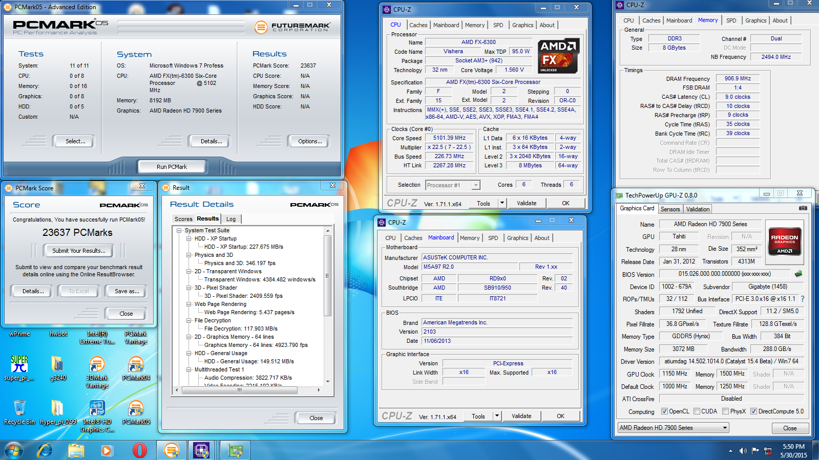Switch to Caches tab in CPU window
Image resolution: width=819 pixels, height=460 pixels.
point(418,25)
